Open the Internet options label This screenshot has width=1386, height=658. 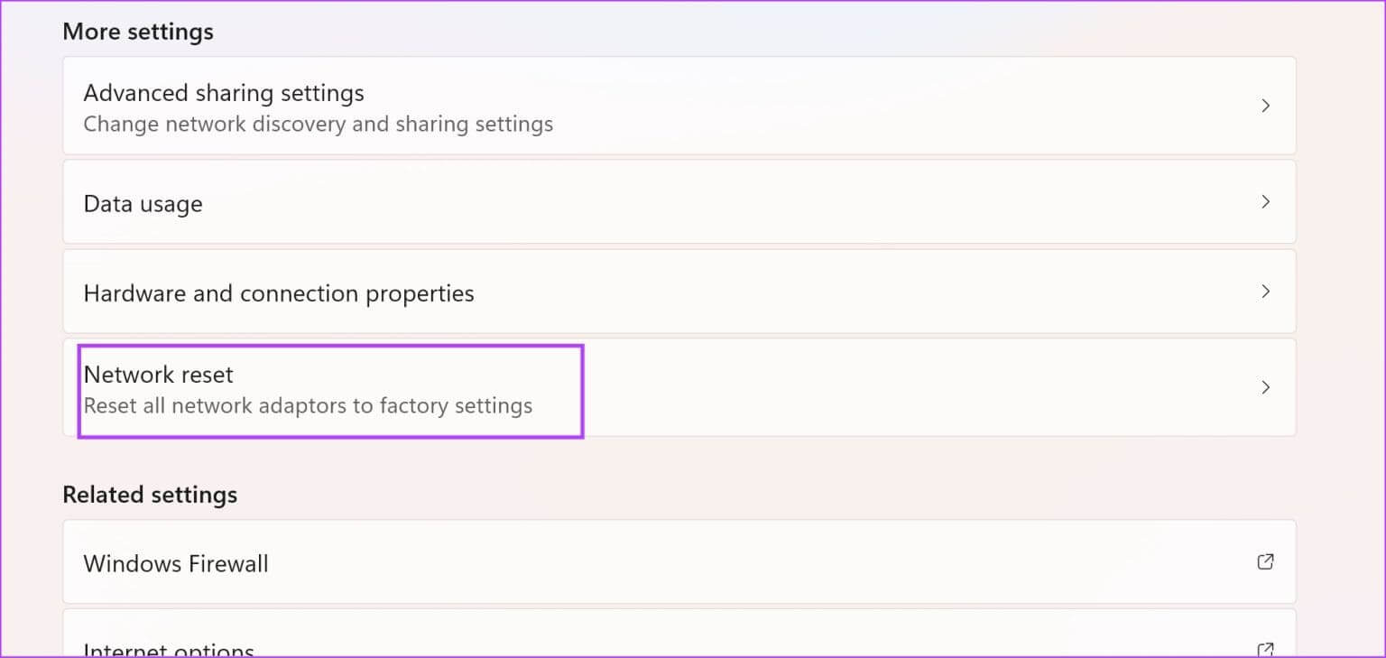(169, 650)
